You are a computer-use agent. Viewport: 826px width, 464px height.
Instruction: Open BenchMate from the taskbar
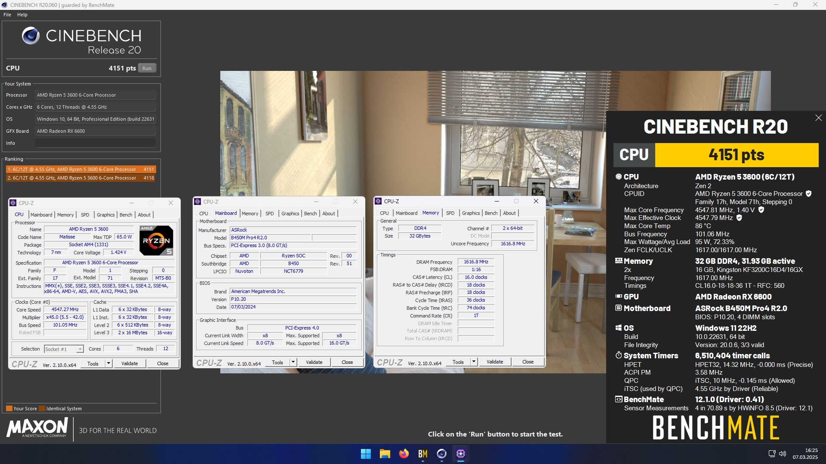[422, 454]
